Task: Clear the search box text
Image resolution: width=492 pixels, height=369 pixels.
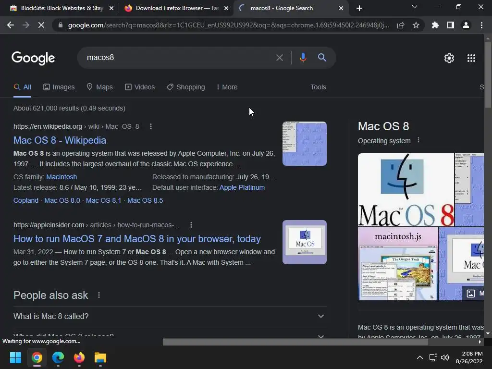Action: pyautogui.click(x=279, y=58)
